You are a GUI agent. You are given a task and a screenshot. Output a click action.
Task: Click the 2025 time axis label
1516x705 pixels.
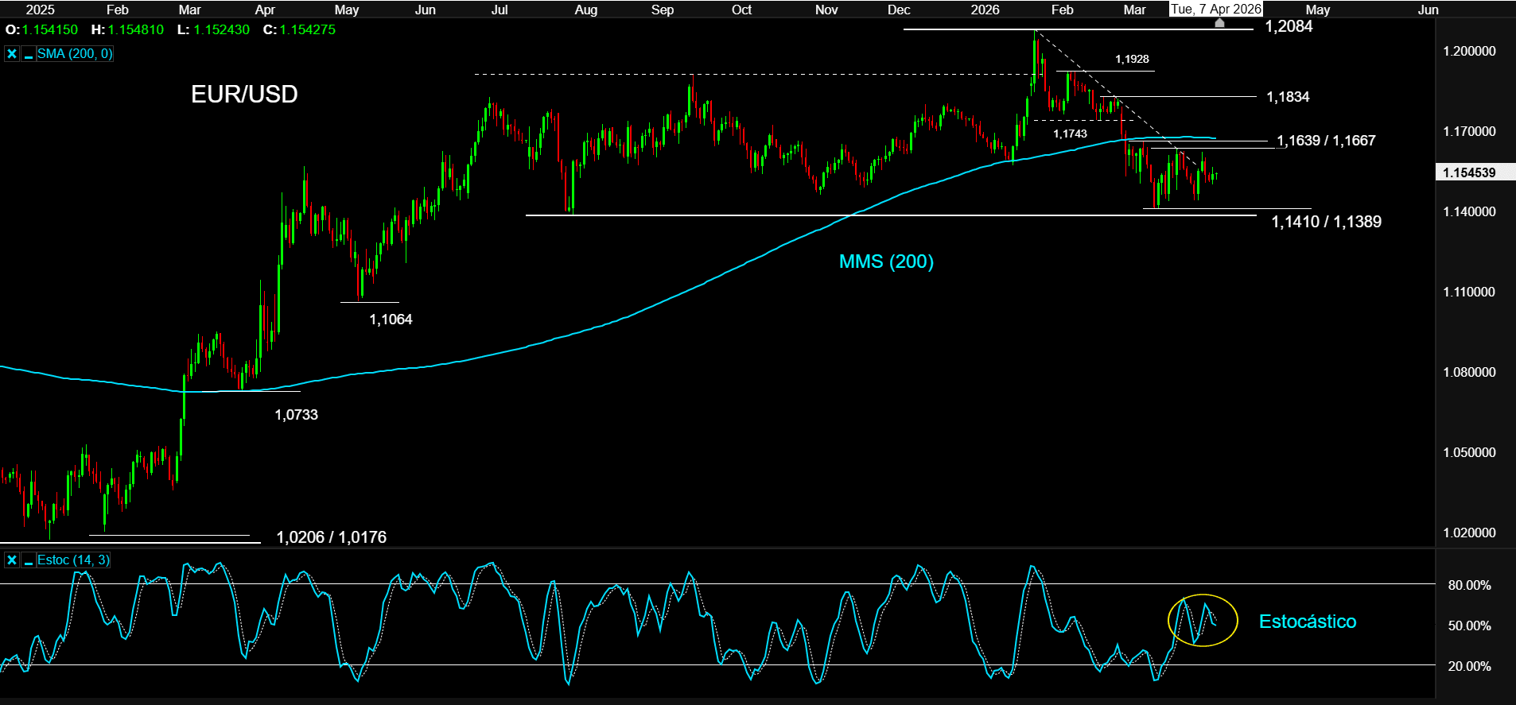pyautogui.click(x=40, y=10)
